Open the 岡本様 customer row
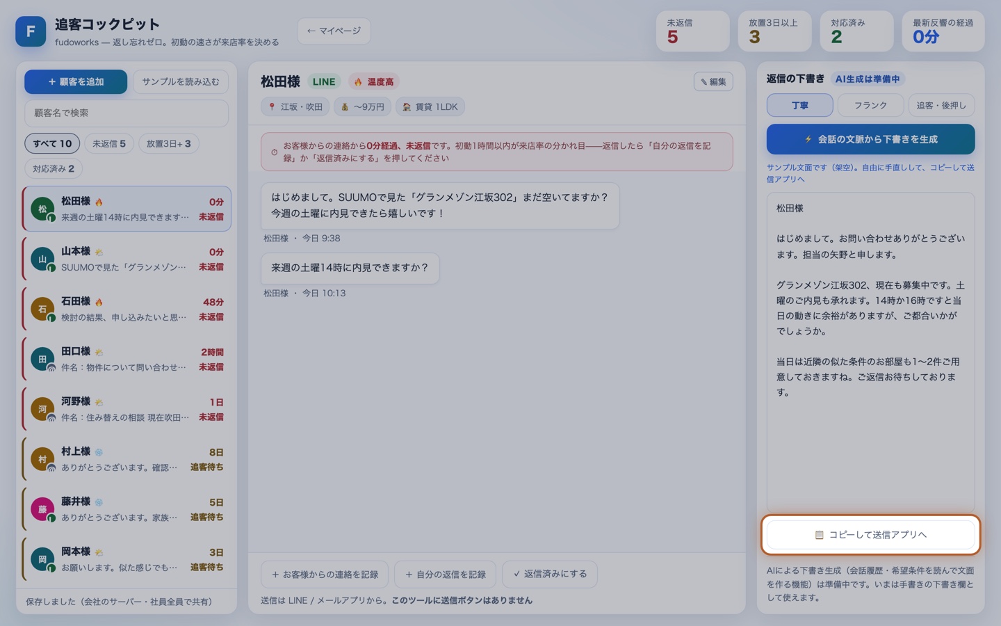 [127, 559]
